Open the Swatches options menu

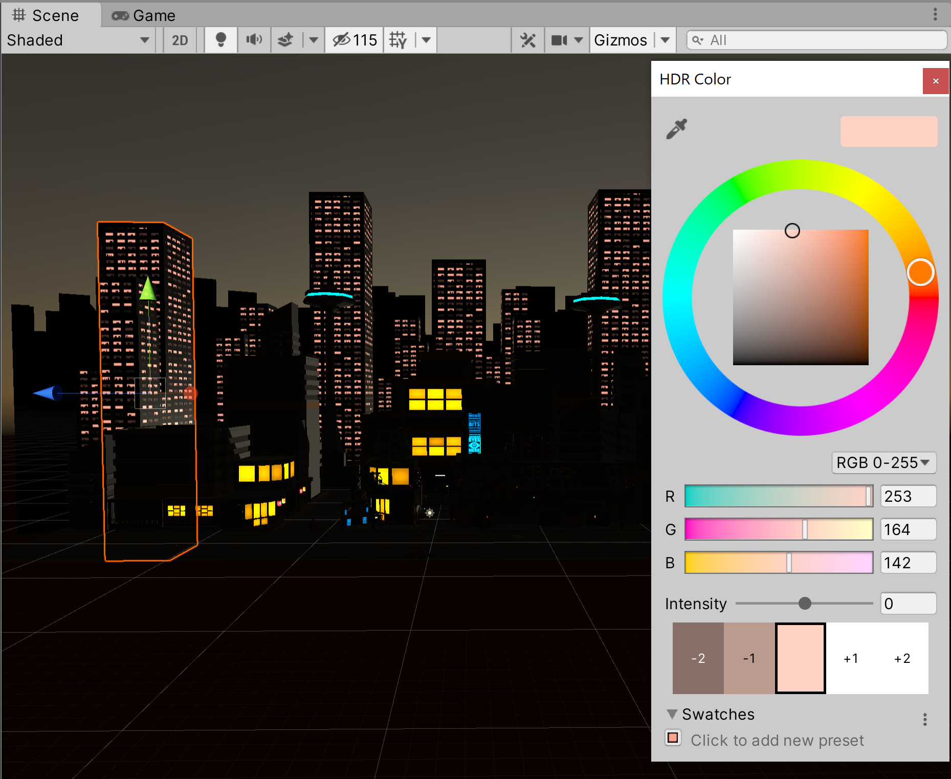click(x=924, y=720)
